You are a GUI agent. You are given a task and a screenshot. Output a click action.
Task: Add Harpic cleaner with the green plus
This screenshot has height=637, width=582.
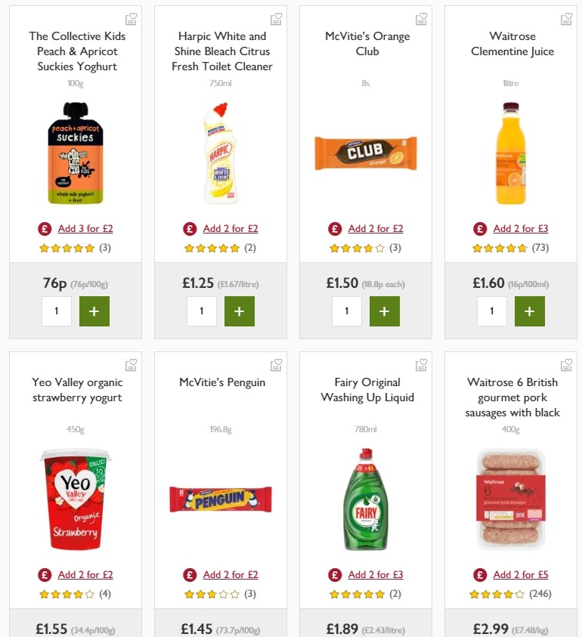(x=240, y=311)
